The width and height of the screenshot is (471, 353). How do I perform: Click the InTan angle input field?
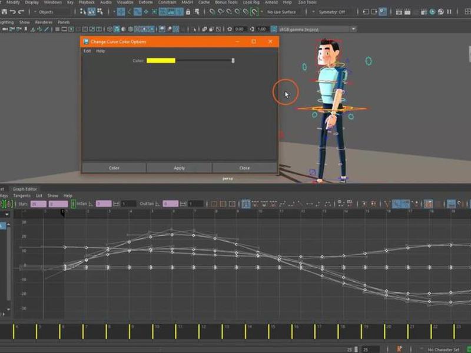coord(104,204)
